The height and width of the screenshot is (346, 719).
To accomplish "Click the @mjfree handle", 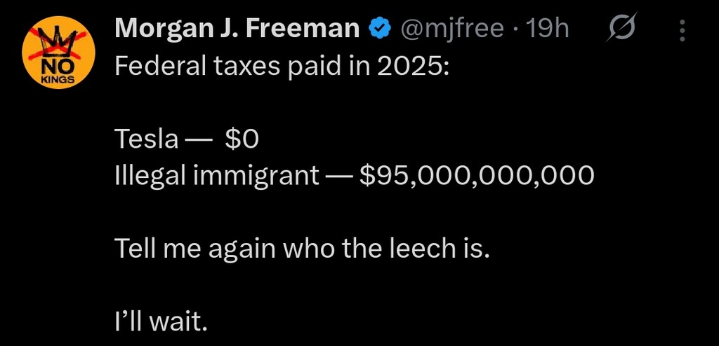I will click(x=452, y=29).
